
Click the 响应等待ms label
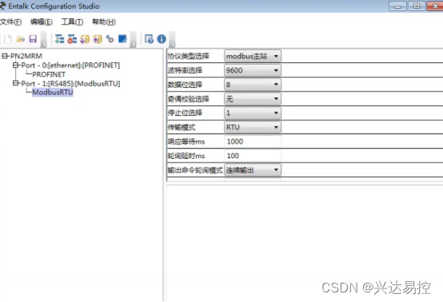tap(186, 141)
